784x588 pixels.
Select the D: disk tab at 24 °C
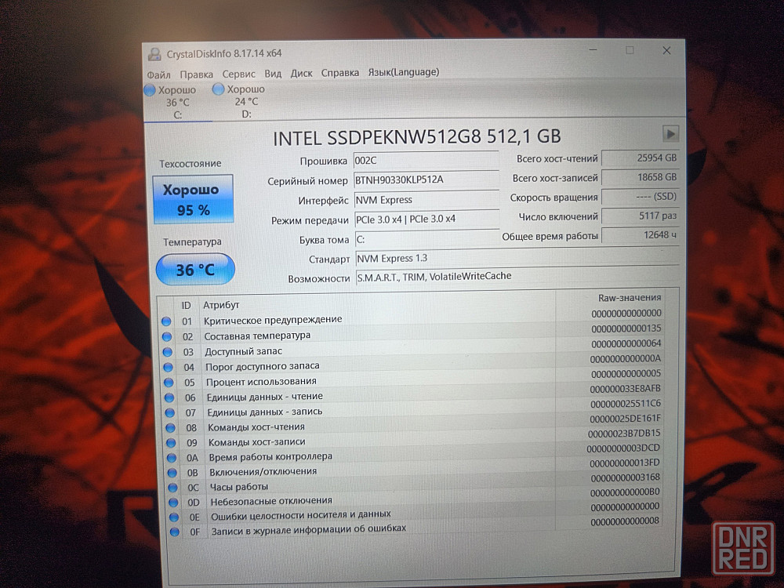pyautogui.click(x=245, y=101)
